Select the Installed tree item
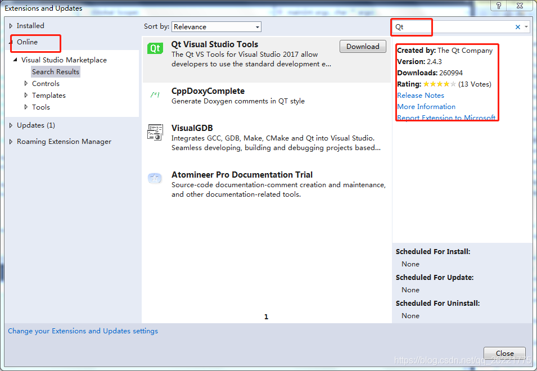Image resolution: width=537 pixels, height=371 pixels. pos(30,26)
